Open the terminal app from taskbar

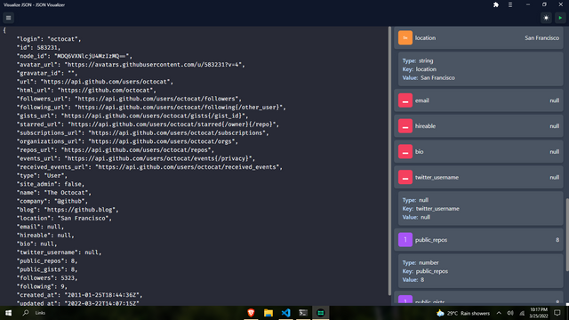coord(303,313)
